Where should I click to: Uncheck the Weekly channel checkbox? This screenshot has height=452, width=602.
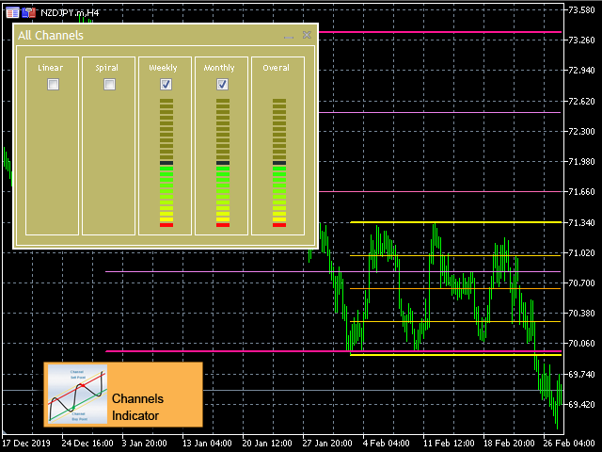click(166, 85)
